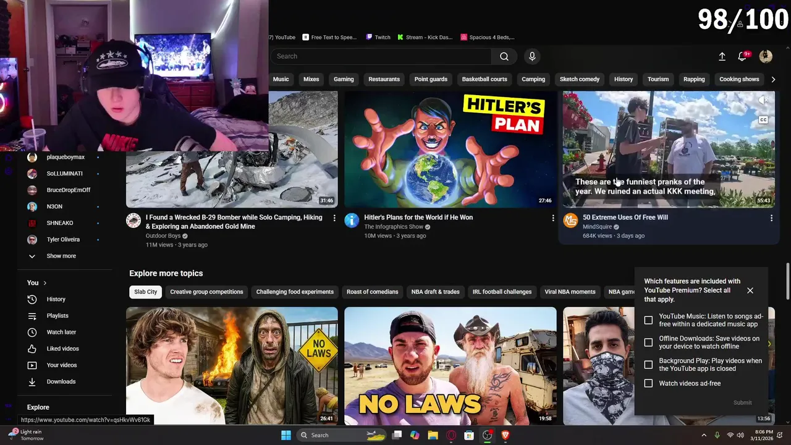The width and height of the screenshot is (791, 445).
Task: Select the Gaming chip
Action: (344, 79)
